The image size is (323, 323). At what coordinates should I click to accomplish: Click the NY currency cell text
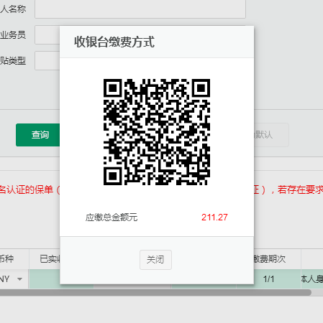click(x=5, y=279)
